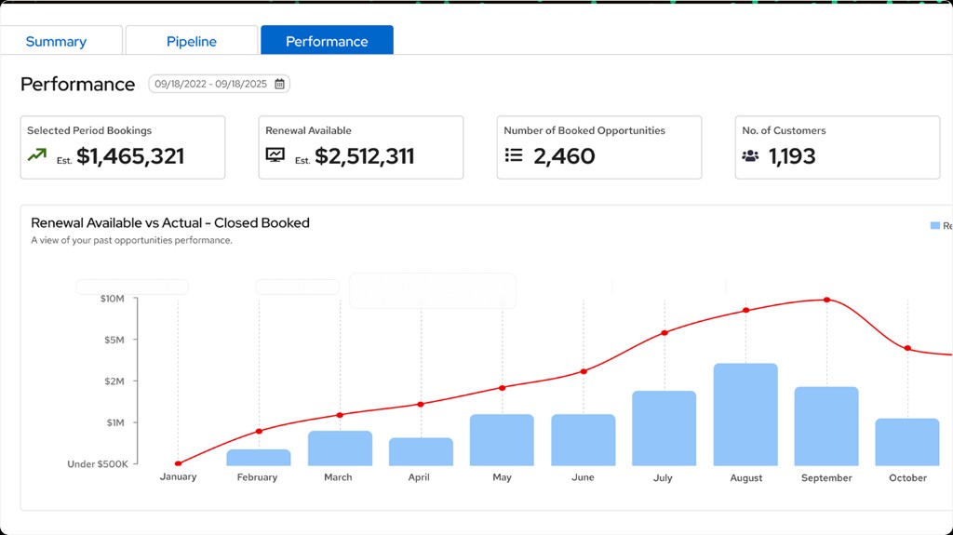Click the $1M axis label
This screenshot has height=535, width=953.
114,422
